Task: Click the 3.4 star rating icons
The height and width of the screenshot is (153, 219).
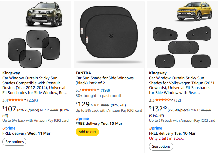Action: coord(16,100)
